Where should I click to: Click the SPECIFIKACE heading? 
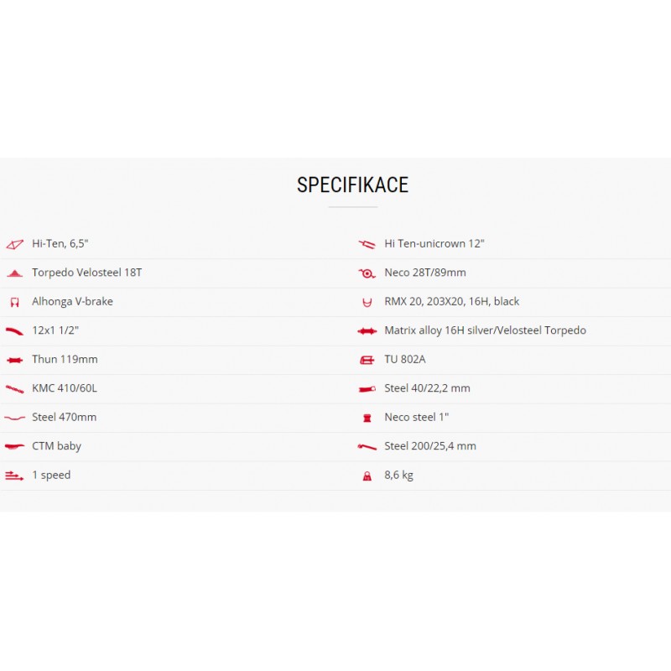click(352, 185)
